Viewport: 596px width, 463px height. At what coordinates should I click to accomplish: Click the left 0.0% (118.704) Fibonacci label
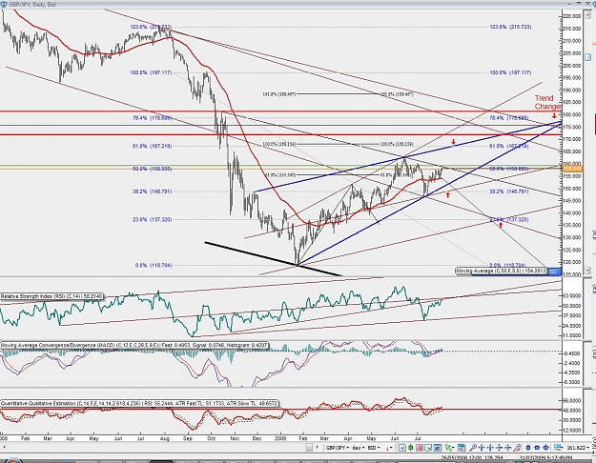tap(154, 265)
